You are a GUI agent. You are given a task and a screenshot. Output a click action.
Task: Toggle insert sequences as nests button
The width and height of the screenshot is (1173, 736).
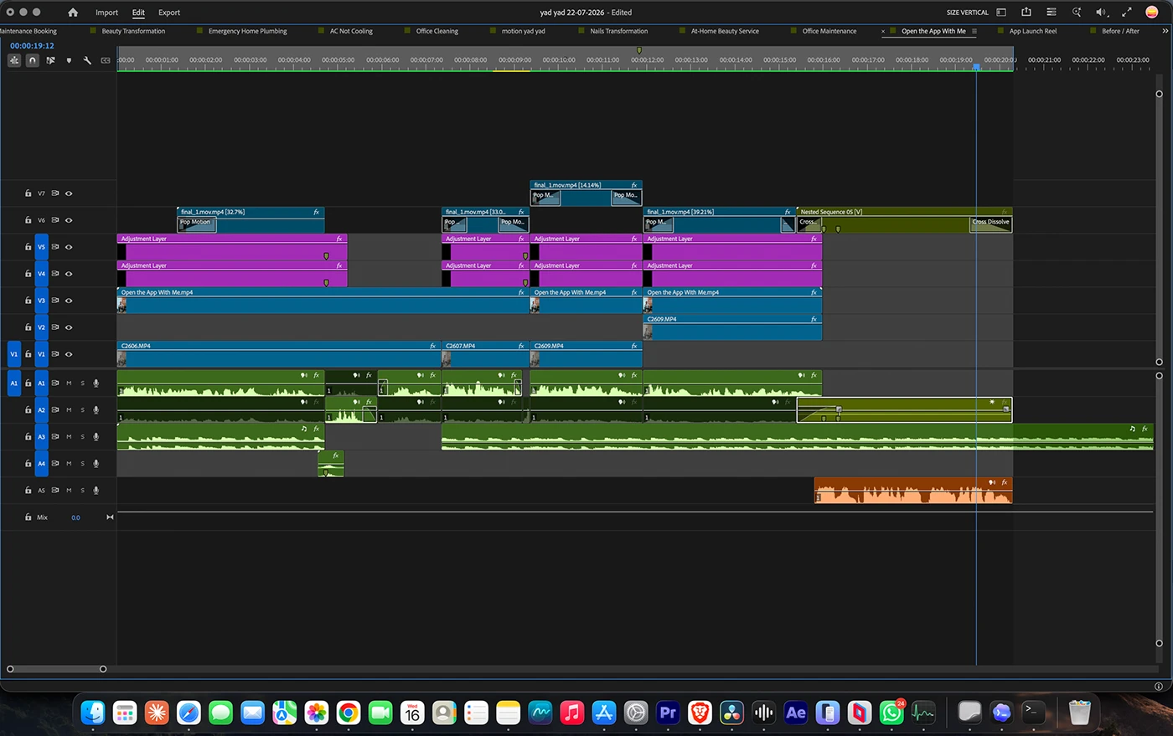click(14, 60)
